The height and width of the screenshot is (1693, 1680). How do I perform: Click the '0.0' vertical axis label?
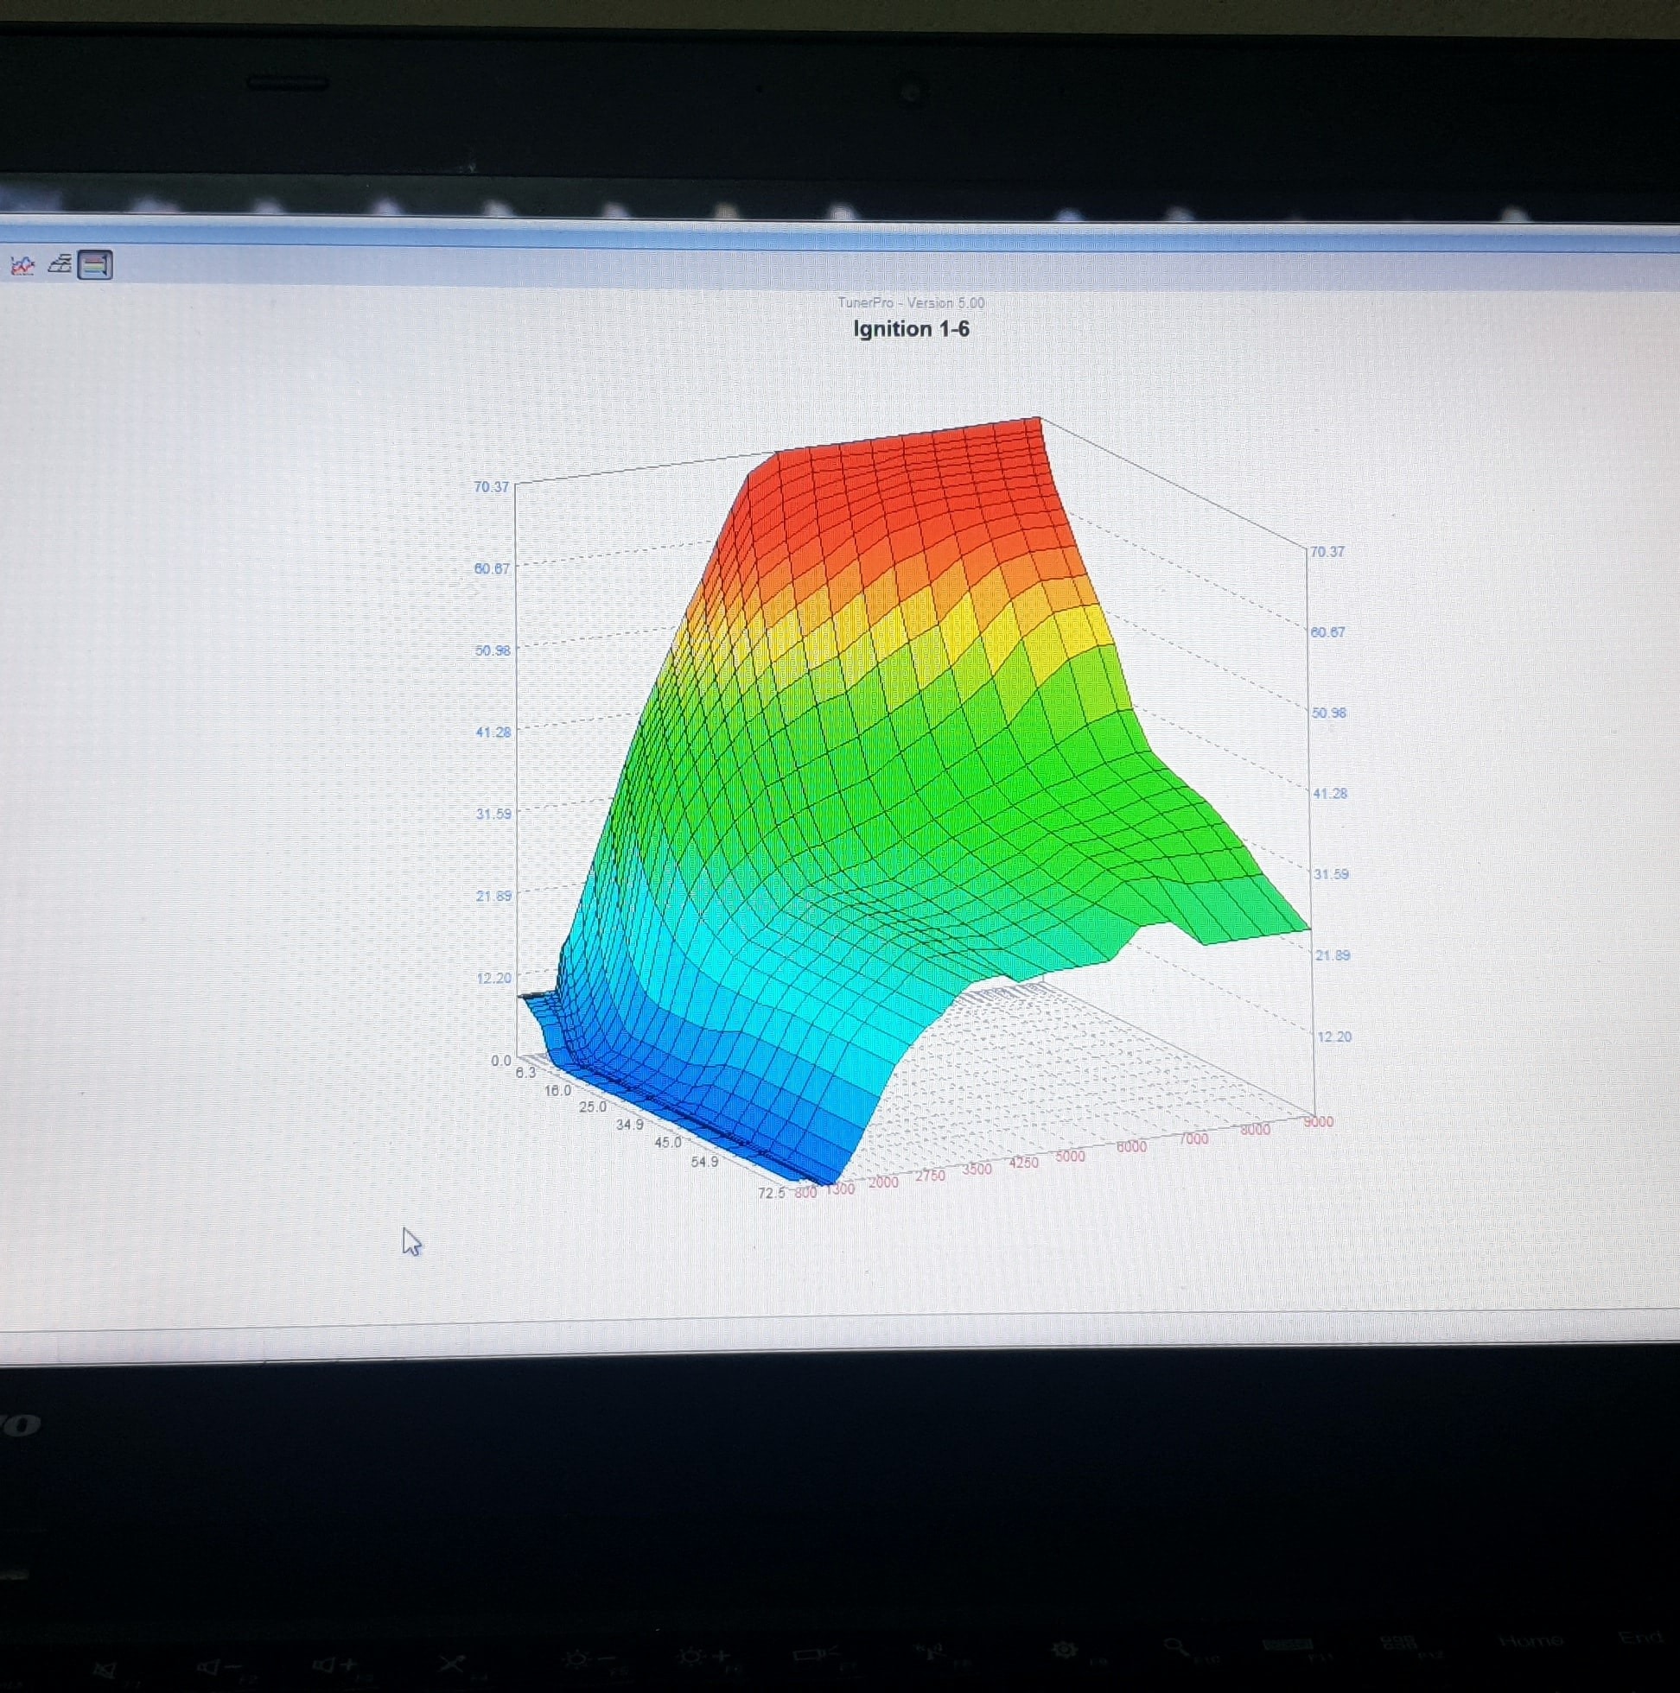click(500, 1061)
